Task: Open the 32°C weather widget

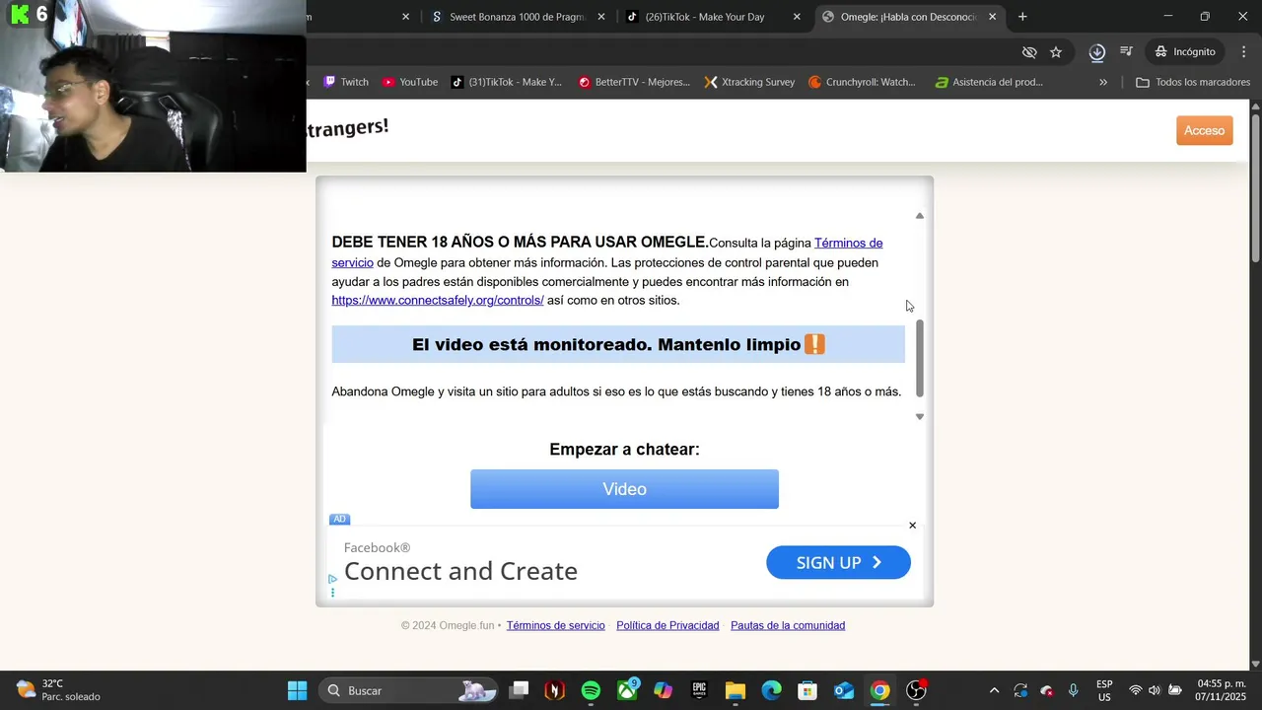Action: click(59, 690)
